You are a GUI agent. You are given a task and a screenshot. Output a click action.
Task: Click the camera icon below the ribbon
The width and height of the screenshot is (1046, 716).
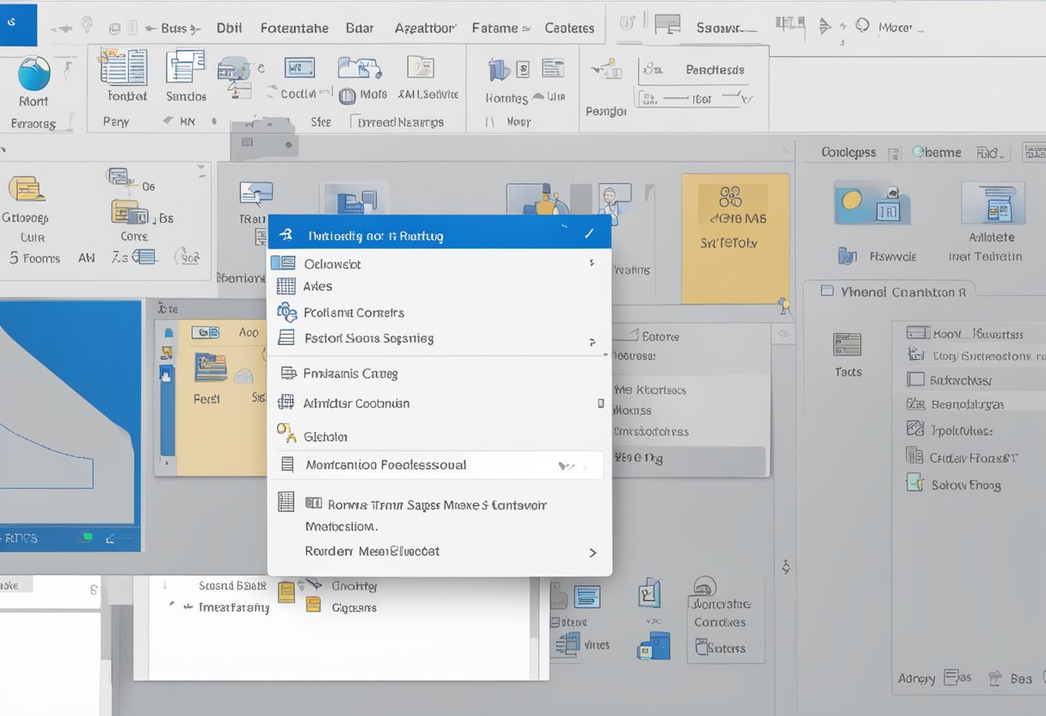264,138
